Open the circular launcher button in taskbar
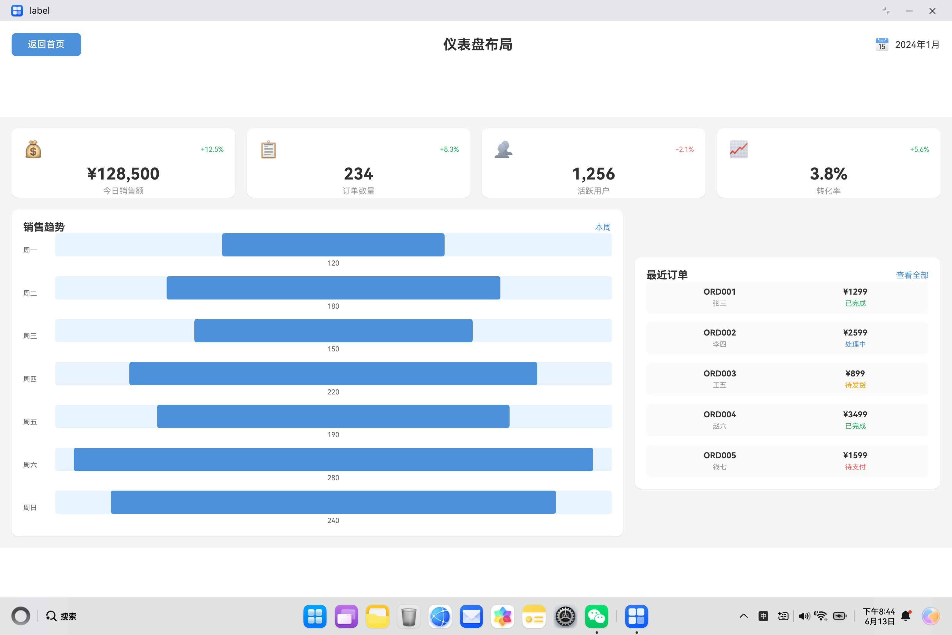Screen dimensions: 952x635 point(21,616)
